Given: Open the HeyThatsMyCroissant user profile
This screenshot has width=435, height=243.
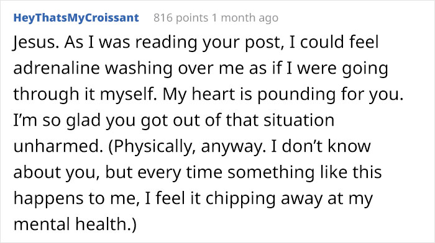Looking at the screenshot, I should click(76, 18).
